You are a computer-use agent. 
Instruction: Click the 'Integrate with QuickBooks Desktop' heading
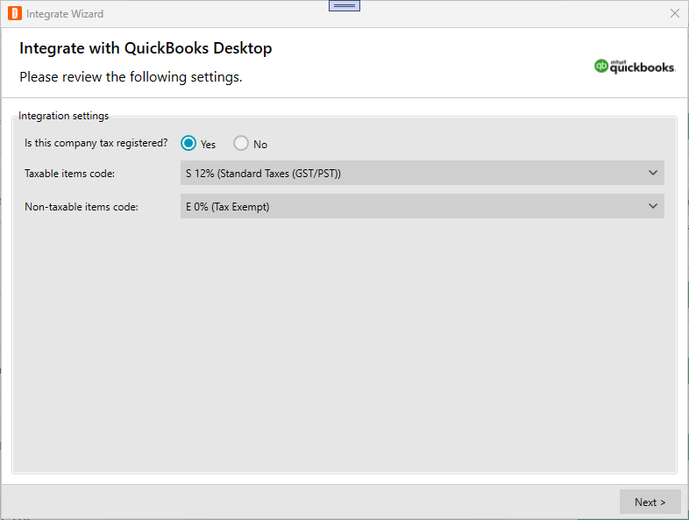click(x=146, y=48)
